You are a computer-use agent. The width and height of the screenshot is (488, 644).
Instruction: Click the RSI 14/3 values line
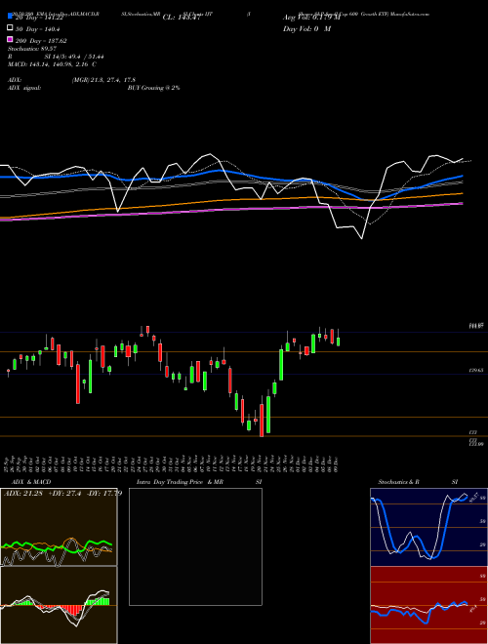click(56, 57)
